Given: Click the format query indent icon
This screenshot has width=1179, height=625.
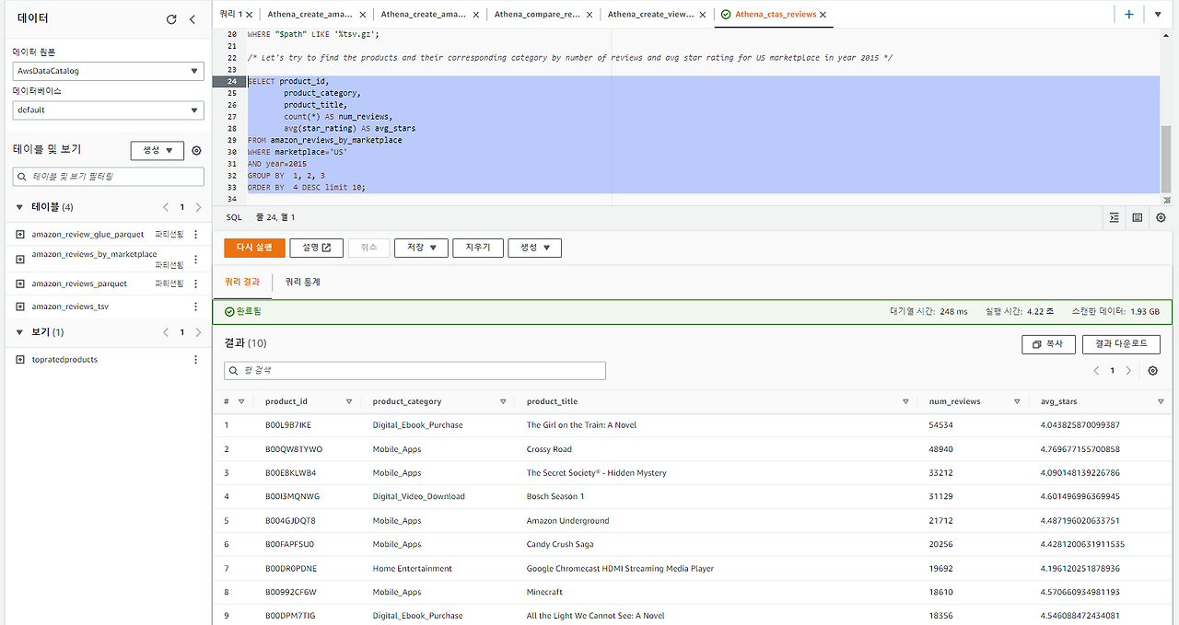Looking at the screenshot, I should tap(1114, 218).
